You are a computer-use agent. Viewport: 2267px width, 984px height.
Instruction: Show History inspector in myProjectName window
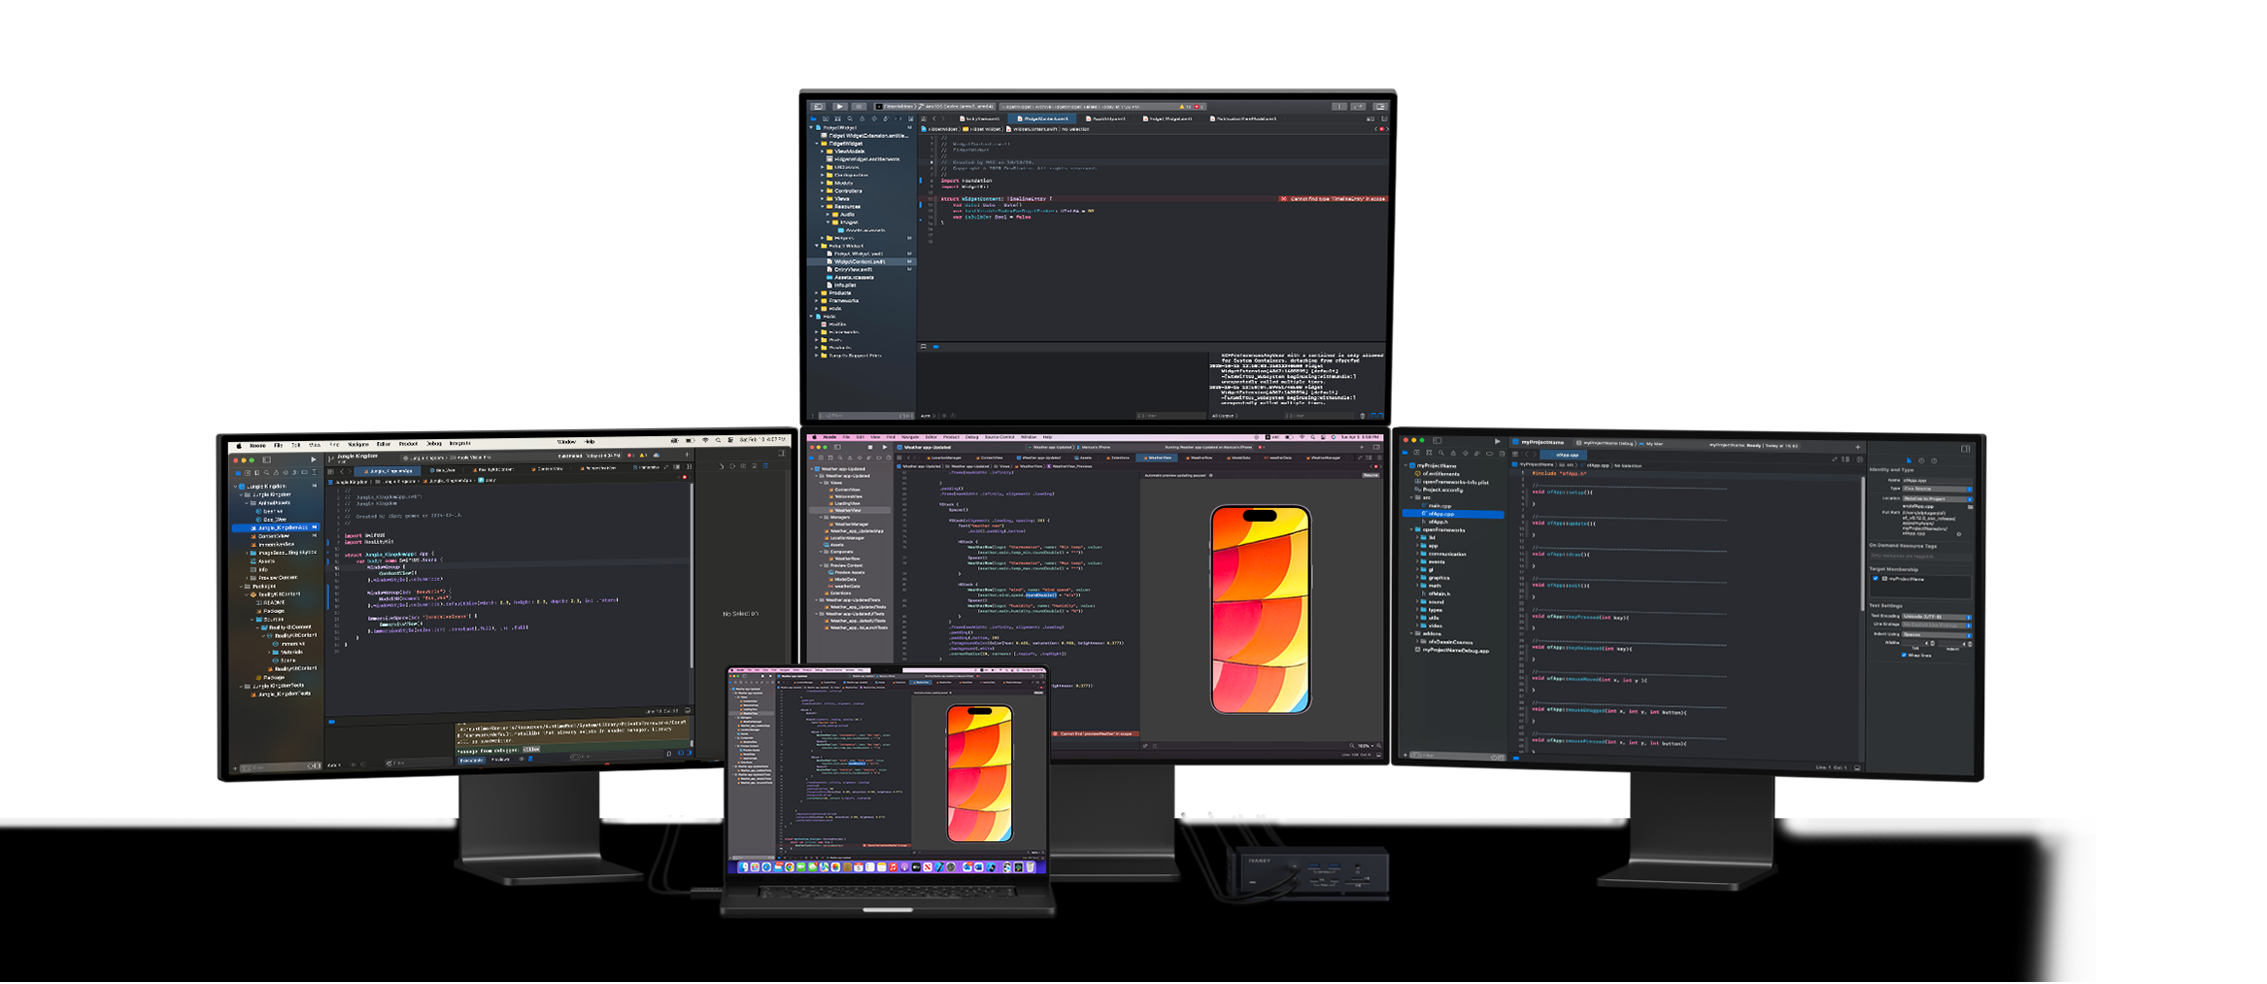[x=1921, y=460]
